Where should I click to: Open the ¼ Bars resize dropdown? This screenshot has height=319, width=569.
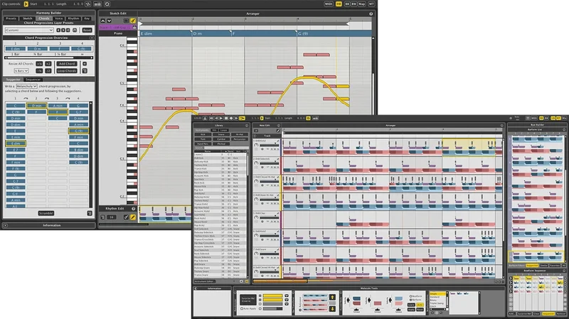pos(21,70)
